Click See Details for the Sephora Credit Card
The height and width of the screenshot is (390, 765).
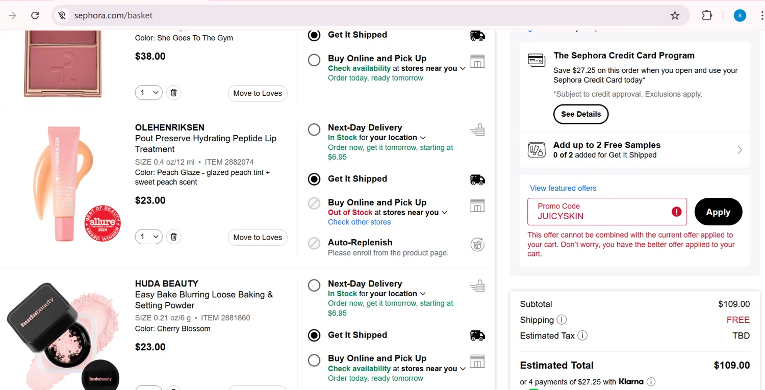[581, 114]
